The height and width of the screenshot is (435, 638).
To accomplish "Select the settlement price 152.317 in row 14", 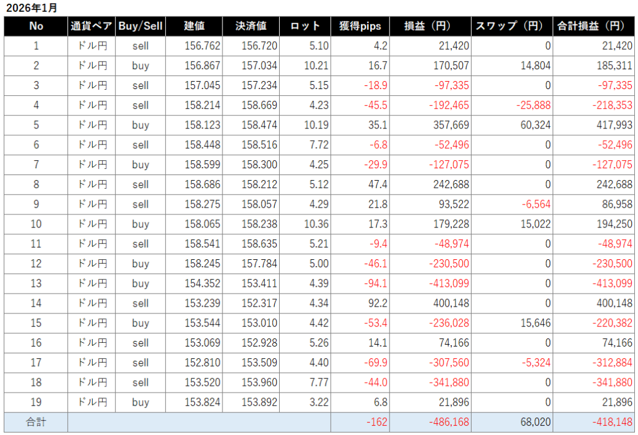I will (x=259, y=304).
